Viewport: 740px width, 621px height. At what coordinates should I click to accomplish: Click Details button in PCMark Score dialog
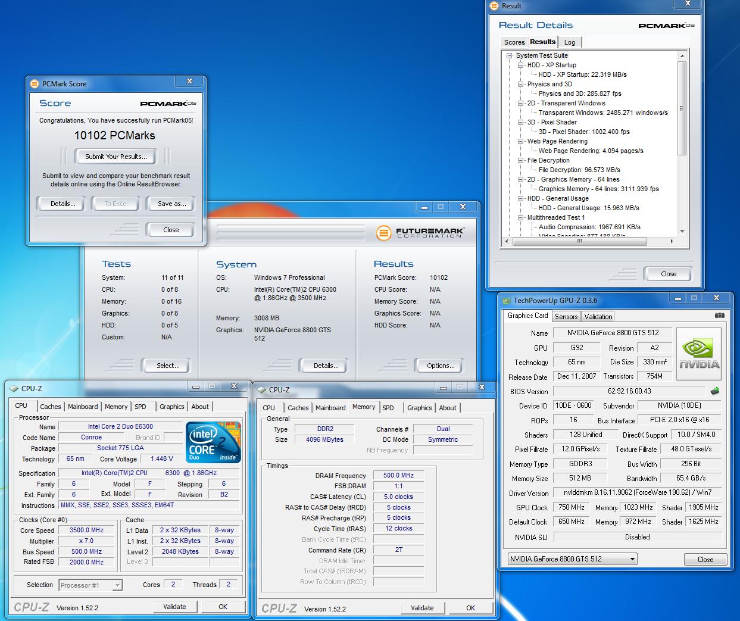tap(63, 204)
